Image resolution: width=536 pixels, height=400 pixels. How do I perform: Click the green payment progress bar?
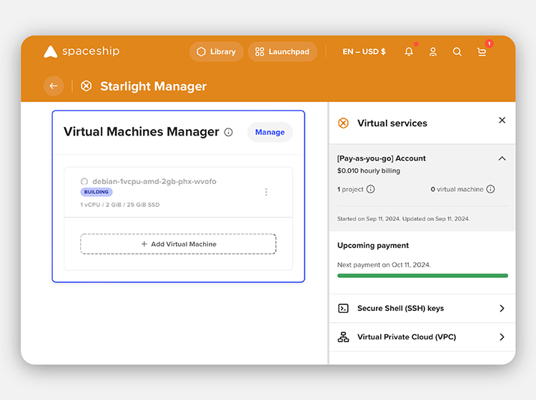click(422, 275)
